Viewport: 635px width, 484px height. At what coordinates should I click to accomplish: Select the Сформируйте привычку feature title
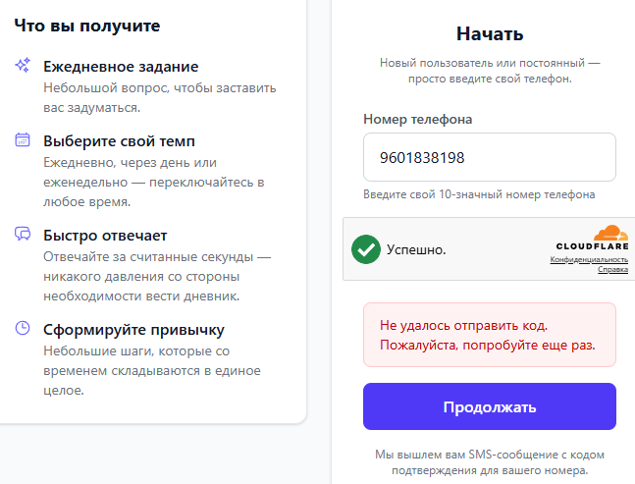coord(133,329)
